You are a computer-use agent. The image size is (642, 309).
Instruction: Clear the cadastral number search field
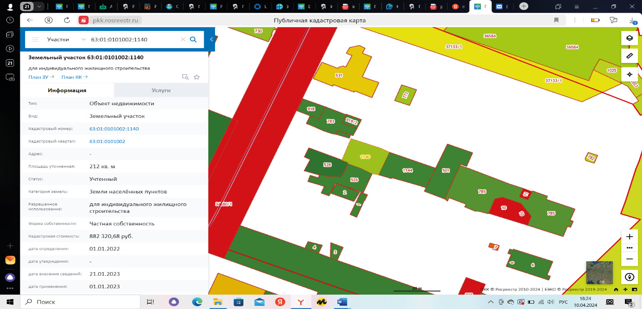click(x=183, y=40)
